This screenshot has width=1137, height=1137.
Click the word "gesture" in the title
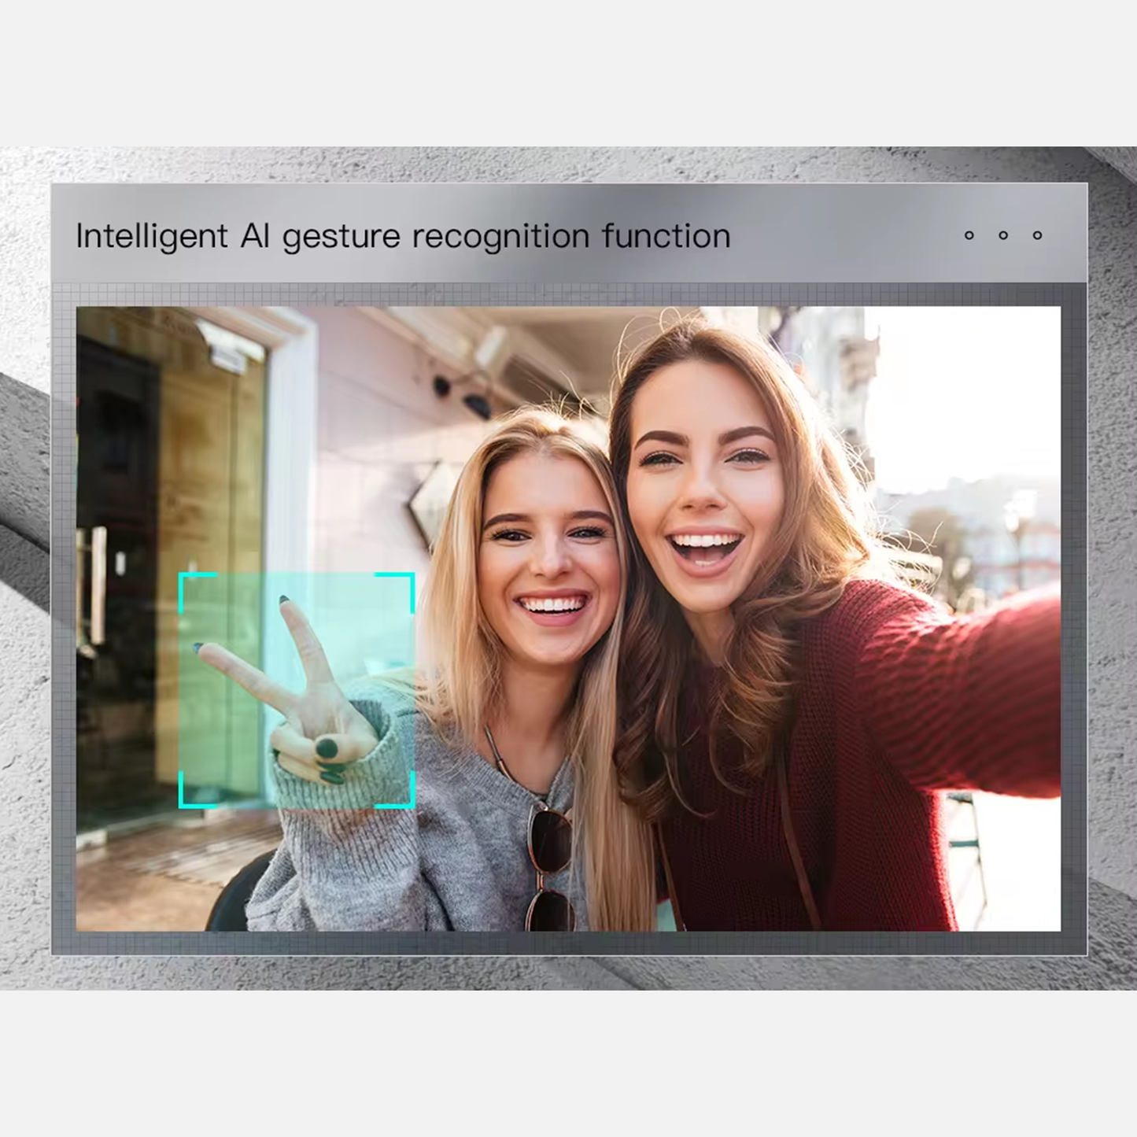click(x=341, y=238)
